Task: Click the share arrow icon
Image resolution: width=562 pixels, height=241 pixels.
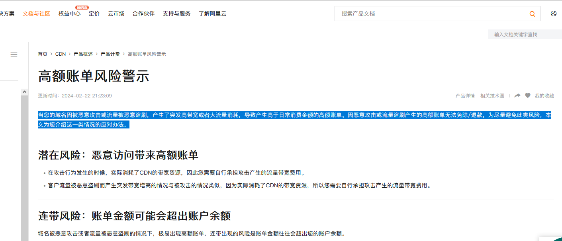Action: [517, 95]
